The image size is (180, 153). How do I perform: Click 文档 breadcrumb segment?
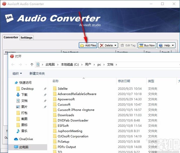(x=110, y=65)
